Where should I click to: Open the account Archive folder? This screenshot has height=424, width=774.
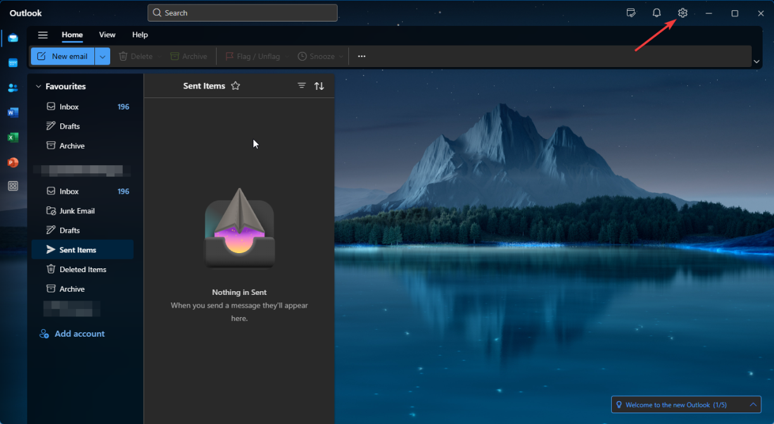click(82, 289)
